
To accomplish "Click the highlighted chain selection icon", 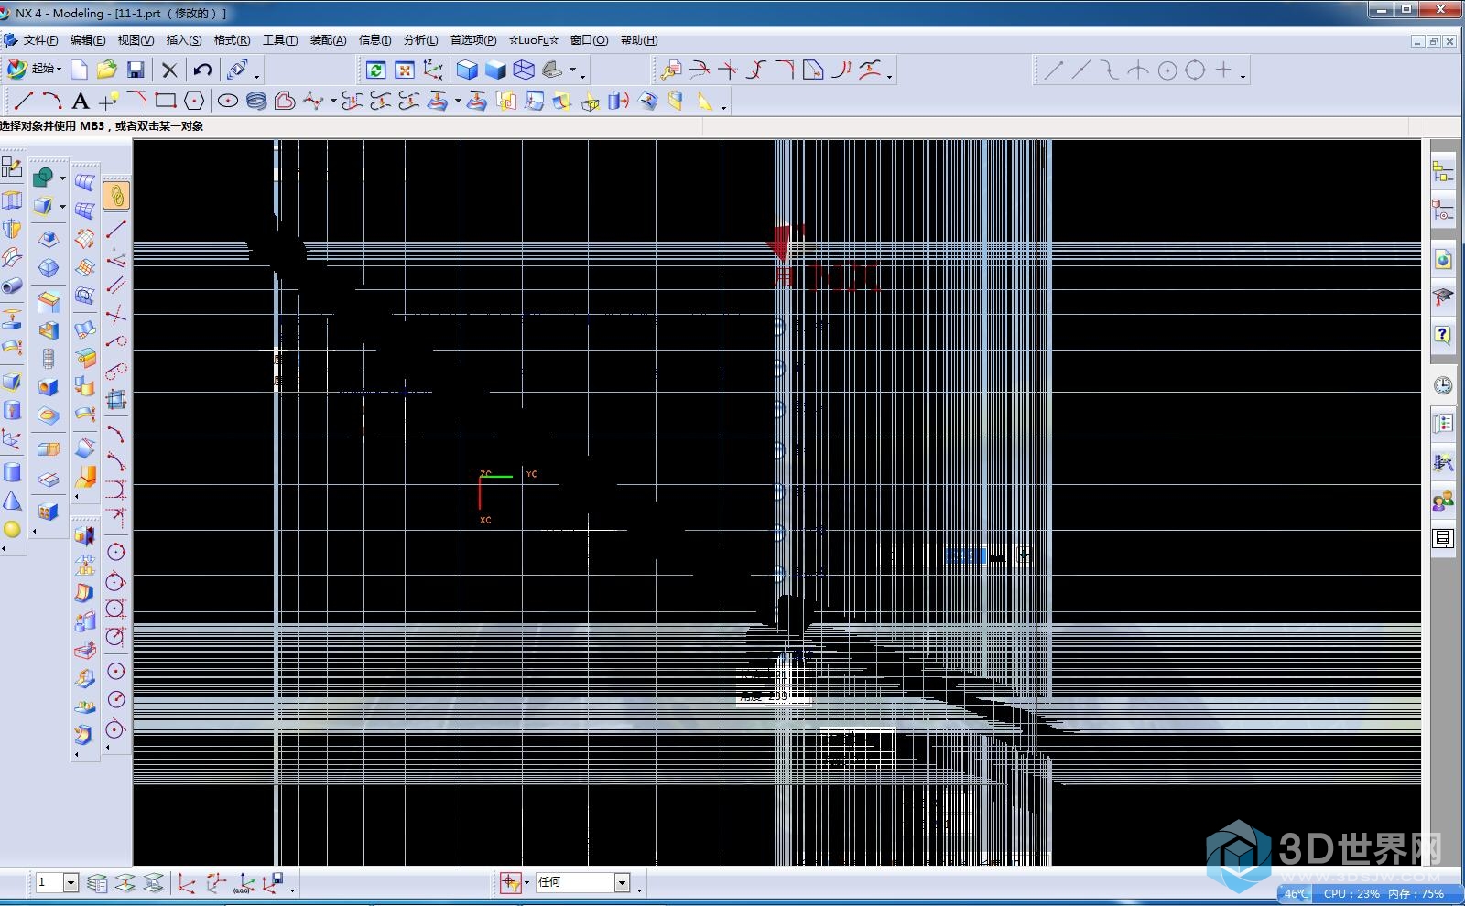I will tap(116, 195).
